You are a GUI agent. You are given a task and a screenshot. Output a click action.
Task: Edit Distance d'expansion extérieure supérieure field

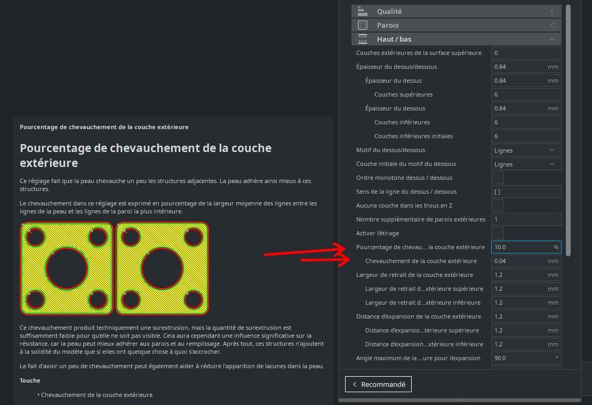(x=526, y=331)
